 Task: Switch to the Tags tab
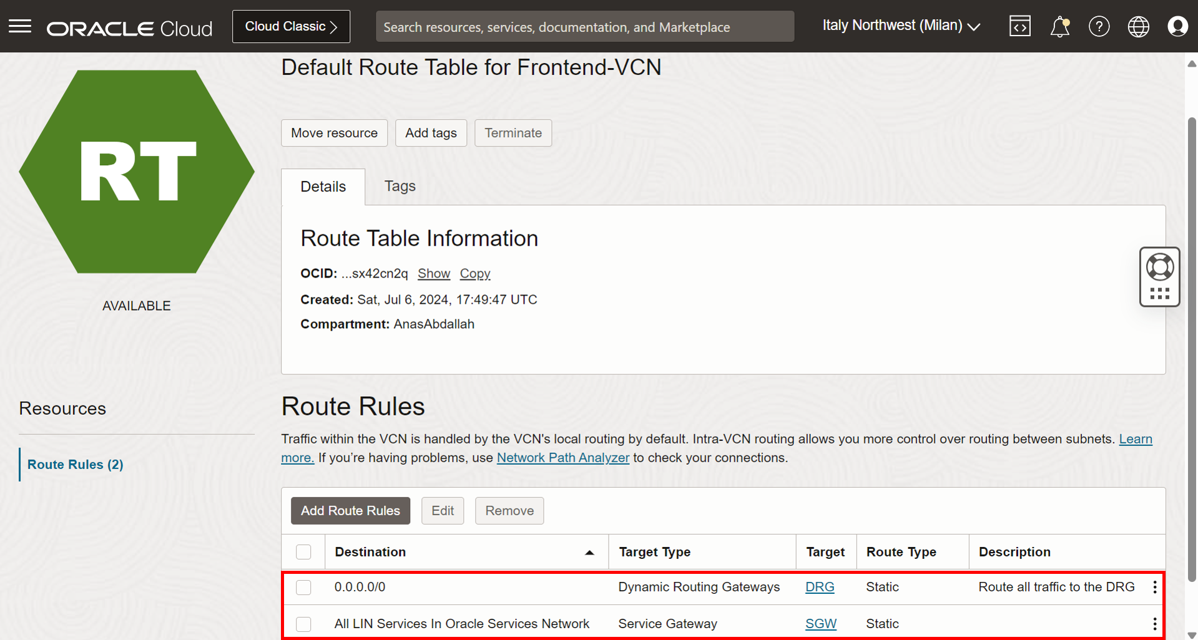coord(400,186)
